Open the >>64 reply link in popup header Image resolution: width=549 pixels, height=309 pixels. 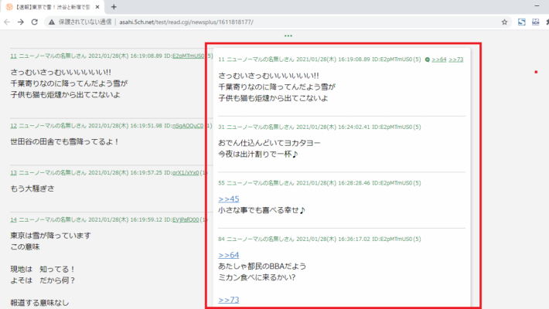(x=439, y=59)
